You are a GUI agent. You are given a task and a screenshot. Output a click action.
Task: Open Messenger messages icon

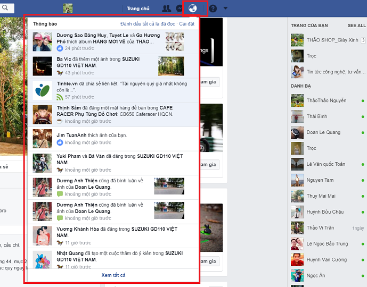pyautogui.click(x=180, y=9)
